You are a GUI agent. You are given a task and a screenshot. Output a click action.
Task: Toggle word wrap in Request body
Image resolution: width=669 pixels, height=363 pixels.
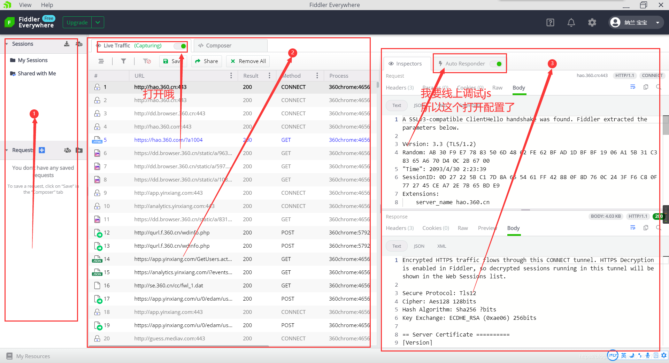pos(633,87)
